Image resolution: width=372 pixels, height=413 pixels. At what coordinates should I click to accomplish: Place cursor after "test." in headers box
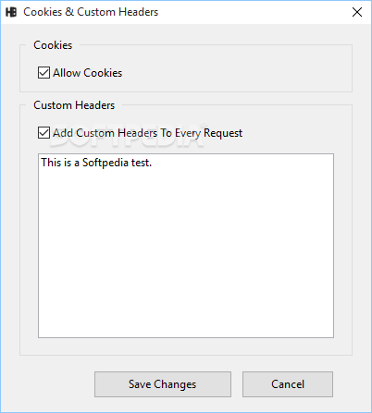(x=152, y=163)
